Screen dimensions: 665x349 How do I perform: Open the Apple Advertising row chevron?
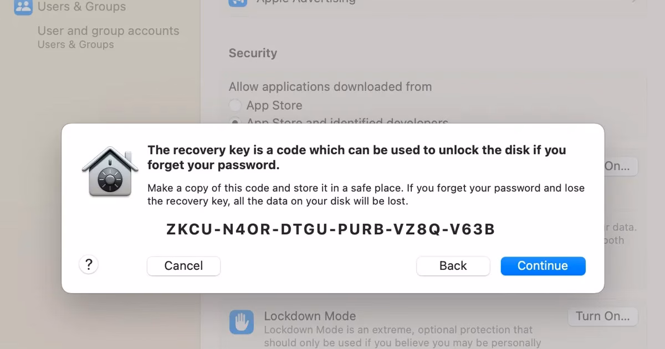(633, 2)
